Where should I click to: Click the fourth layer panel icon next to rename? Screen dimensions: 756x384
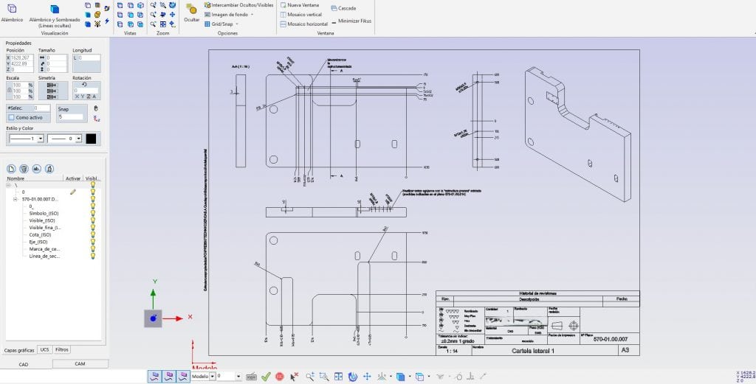point(49,169)
